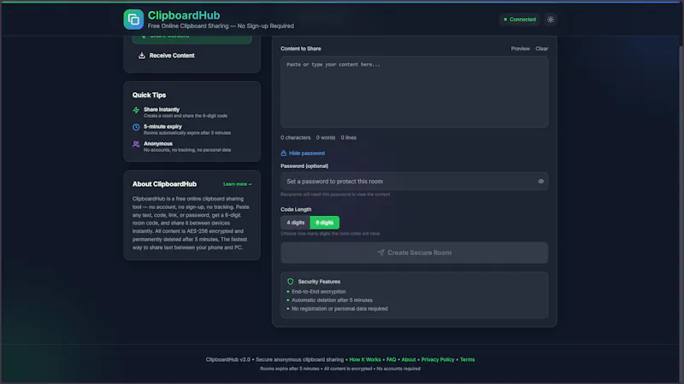The image size is (684, 384).
Task: Click the Receive Content download icon
Action: click(x=141, y=55)
